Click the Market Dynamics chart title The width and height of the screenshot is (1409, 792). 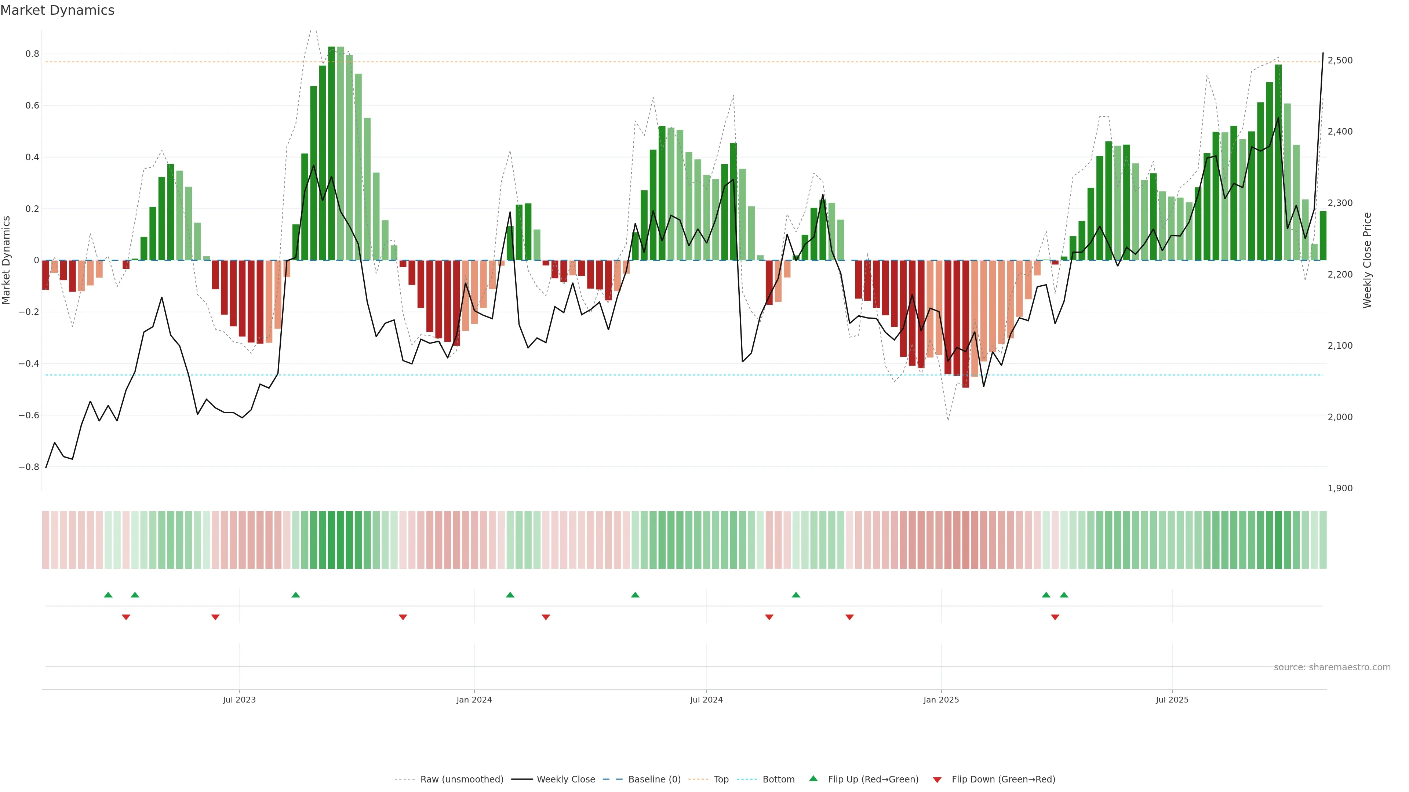pos(58,10)
